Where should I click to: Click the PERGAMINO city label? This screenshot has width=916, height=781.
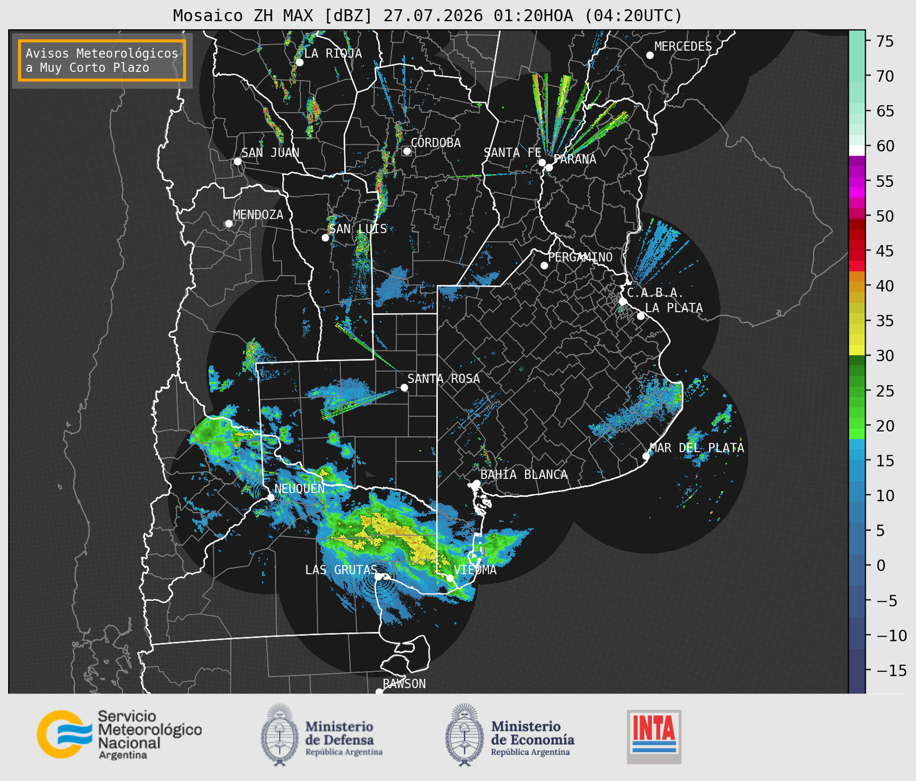(x=580, y=257)
